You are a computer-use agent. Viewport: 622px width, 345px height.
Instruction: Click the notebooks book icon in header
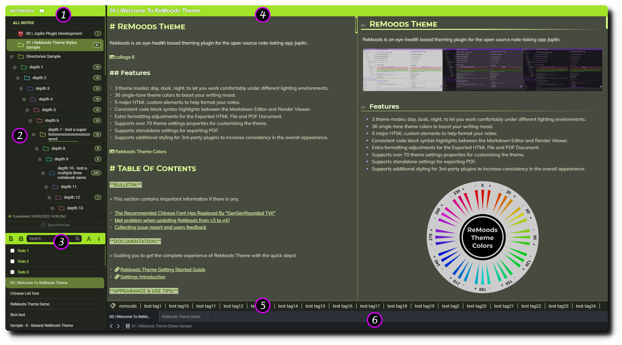(x=42, y=11)
